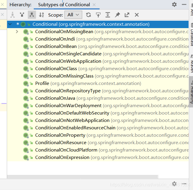
Task: Click lock icon beside ConditionalOnClass
Action: click(x=31, y=69)
